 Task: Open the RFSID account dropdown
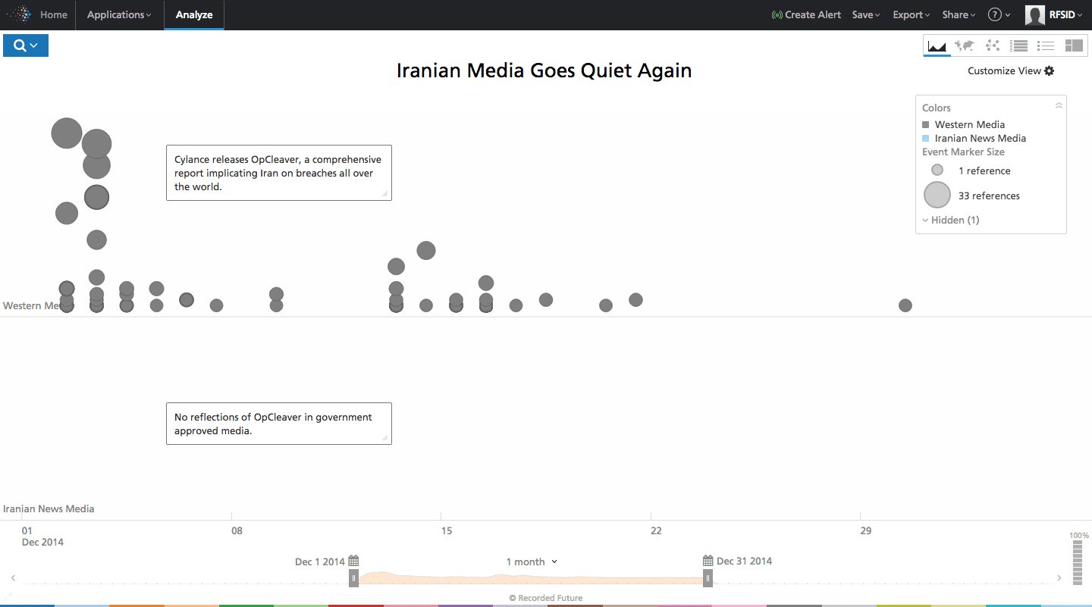pyautogui.click(x=1065, y=15)
